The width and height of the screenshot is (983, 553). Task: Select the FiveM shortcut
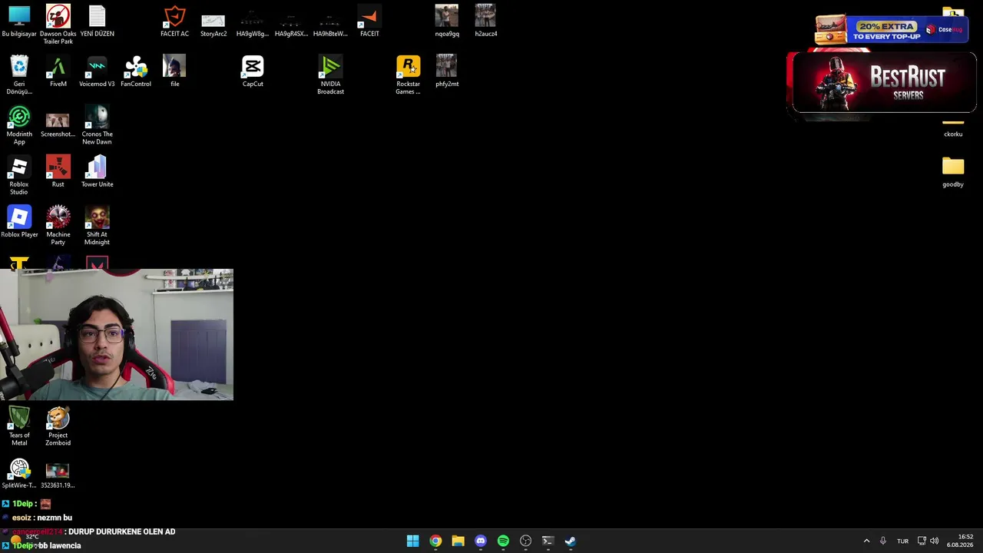pyautogui.click(x=58, y=71)
